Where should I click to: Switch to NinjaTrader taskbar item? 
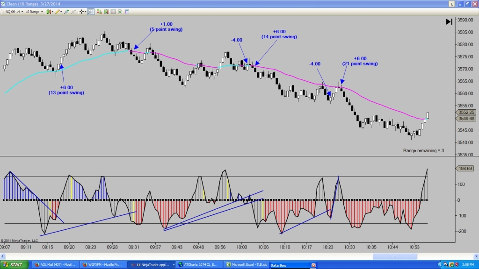(x=150, y=265)
